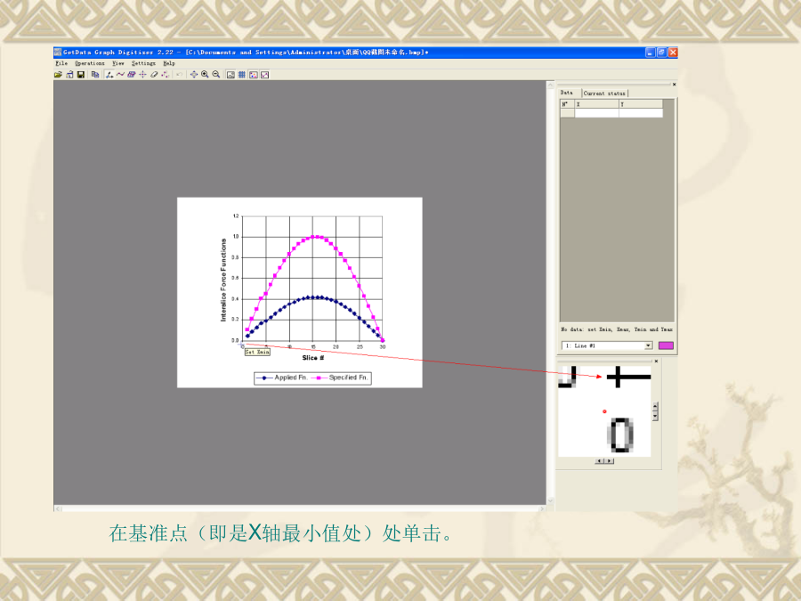Viewport: 801px width, 601px height.
Task: Click the Open file toolbar icon
Action: (58, 75)
